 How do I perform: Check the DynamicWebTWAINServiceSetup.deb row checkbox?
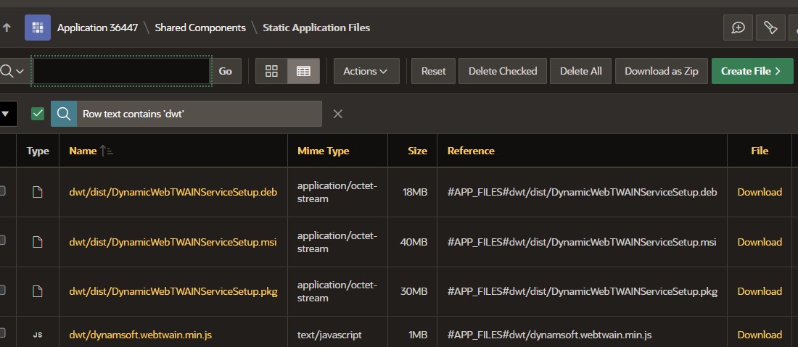point(2,191)
